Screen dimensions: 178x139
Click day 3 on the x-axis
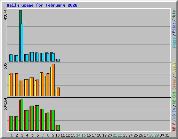[x=22, y=135]
